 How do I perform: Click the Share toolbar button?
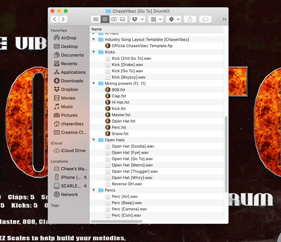point(190,19)
